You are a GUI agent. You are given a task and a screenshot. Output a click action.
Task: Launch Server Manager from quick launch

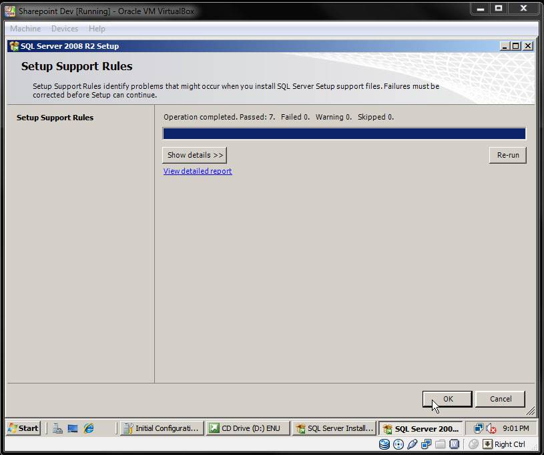57,428
